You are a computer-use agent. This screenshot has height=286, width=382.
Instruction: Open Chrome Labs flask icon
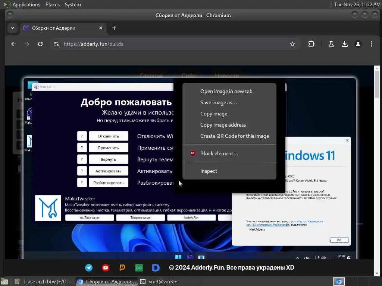click(331, 44)
